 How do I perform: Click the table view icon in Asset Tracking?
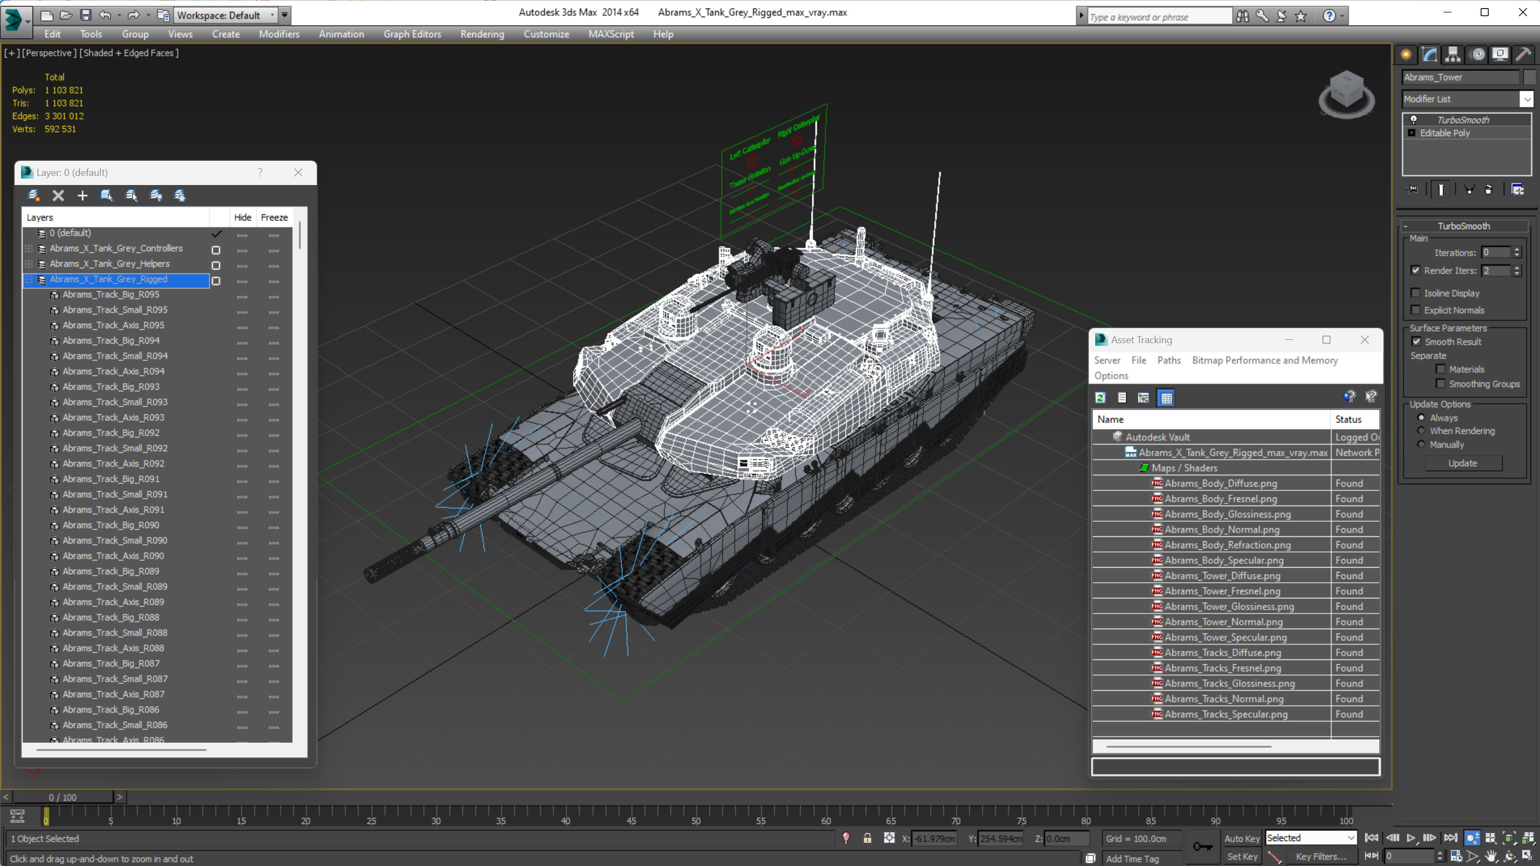tap(1166, 398)
